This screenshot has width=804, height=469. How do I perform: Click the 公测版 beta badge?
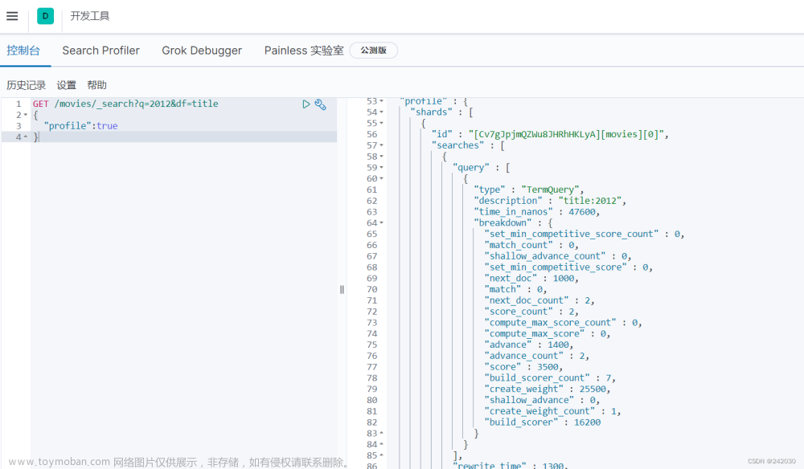[373, 50]
